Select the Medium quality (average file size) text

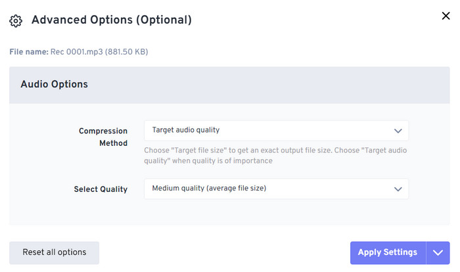209,188
